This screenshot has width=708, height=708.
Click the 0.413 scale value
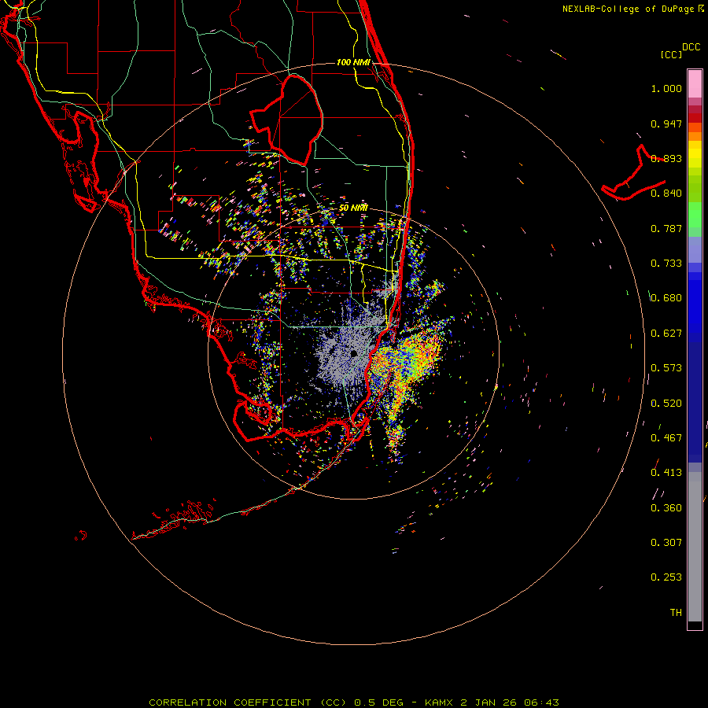pos(666,473)
